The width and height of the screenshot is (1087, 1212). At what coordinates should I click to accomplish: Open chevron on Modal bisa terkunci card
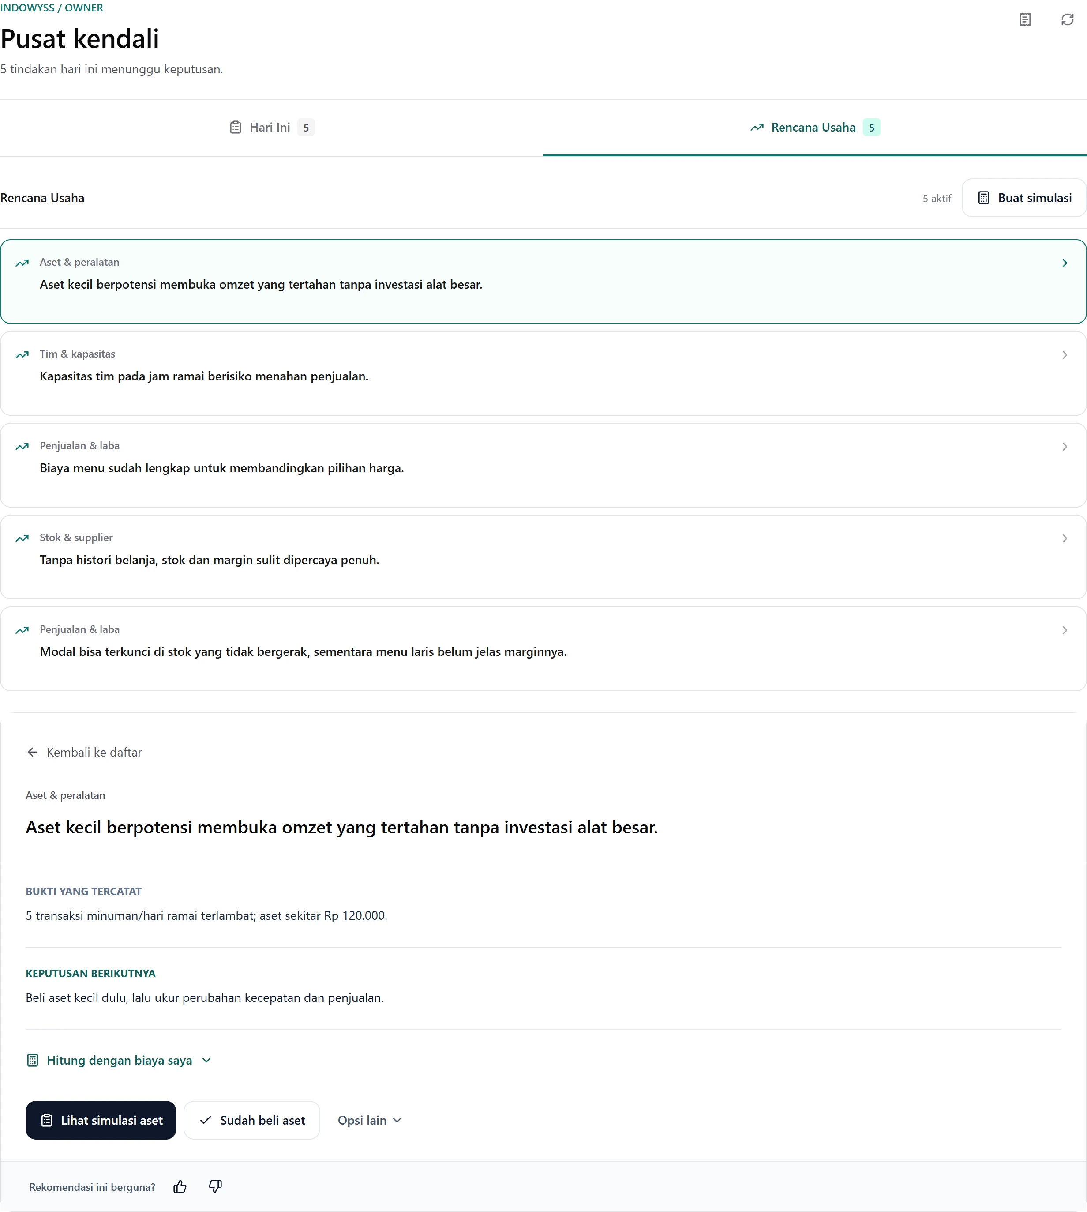[x=1065, y=630]
